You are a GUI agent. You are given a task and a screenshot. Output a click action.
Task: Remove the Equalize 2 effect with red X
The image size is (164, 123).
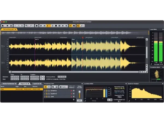pyautogui.click(x=71, y=94)
